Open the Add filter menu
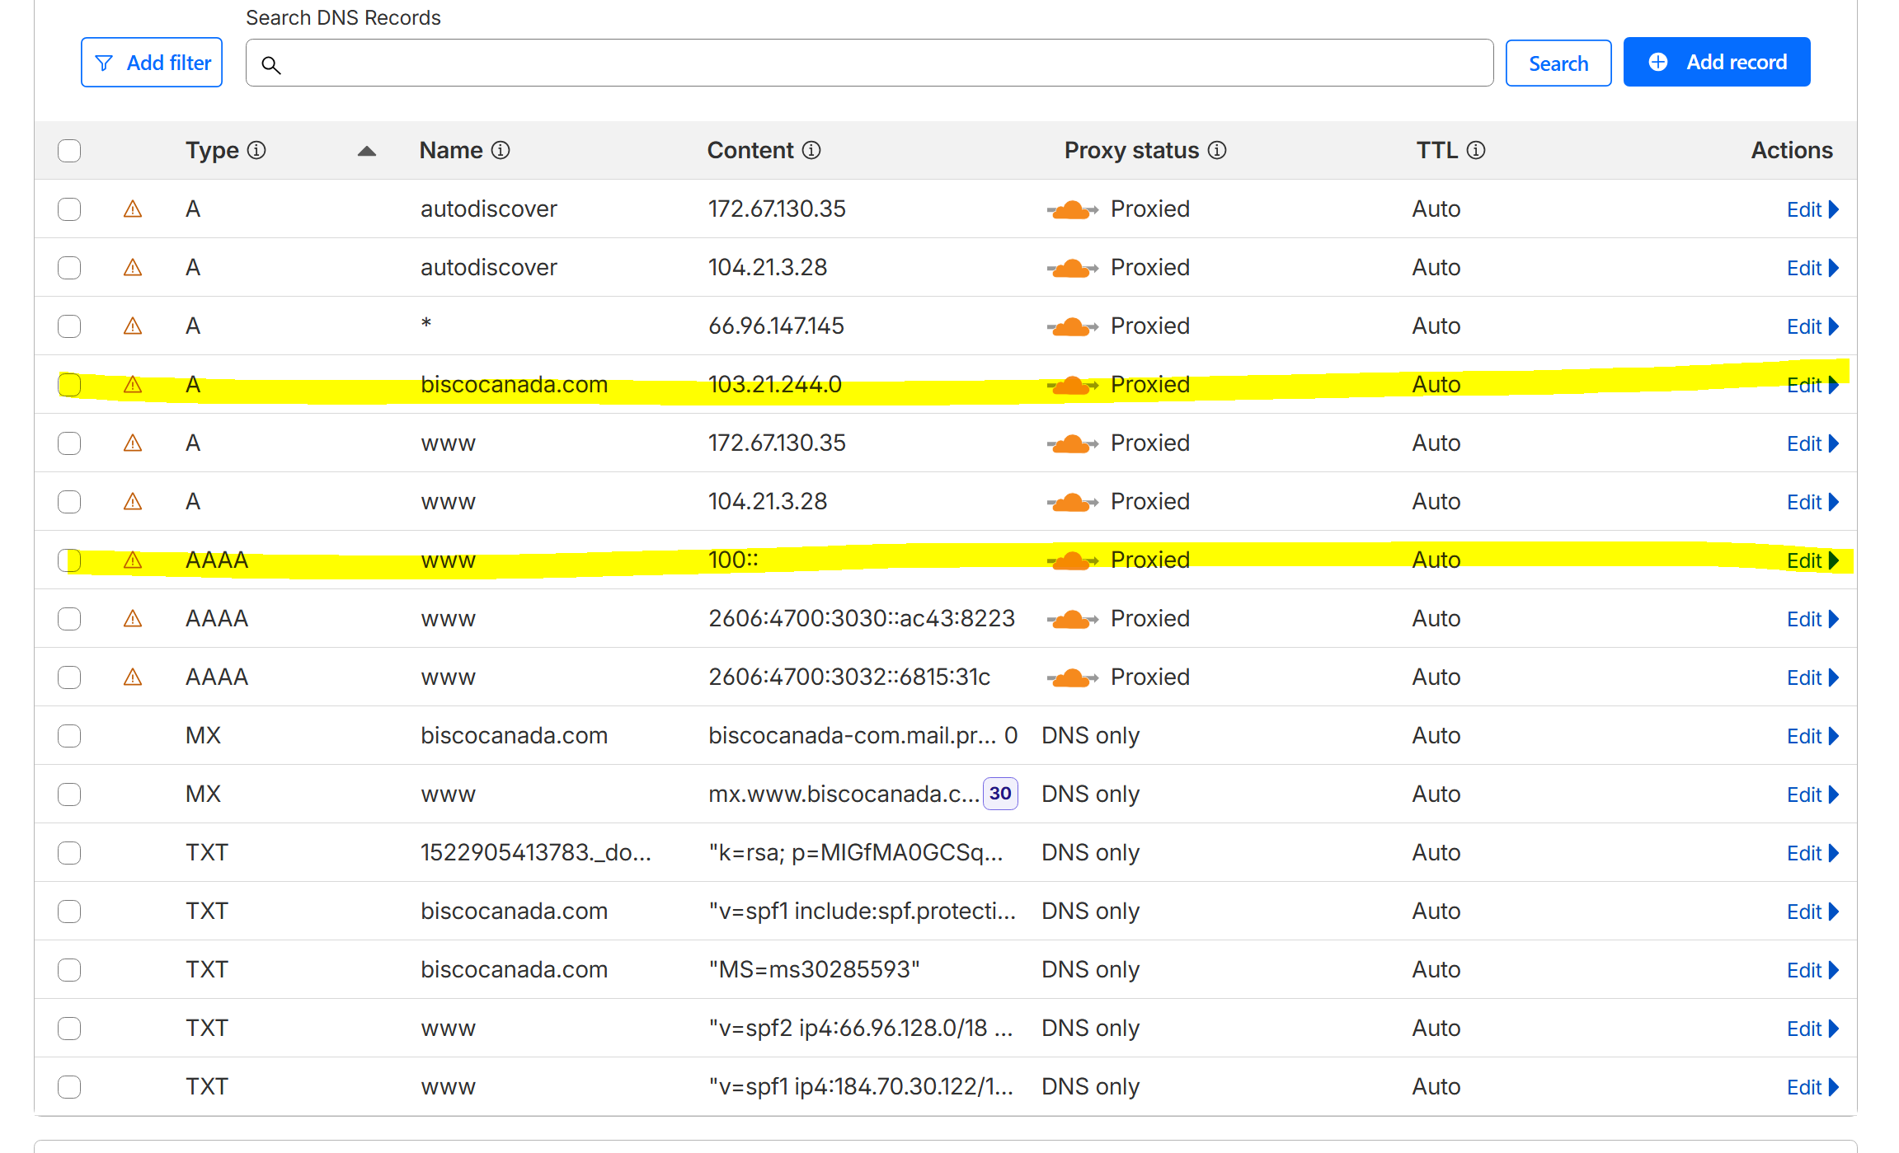This screenshot has width=1899, height=1153. tap(152, 63)
